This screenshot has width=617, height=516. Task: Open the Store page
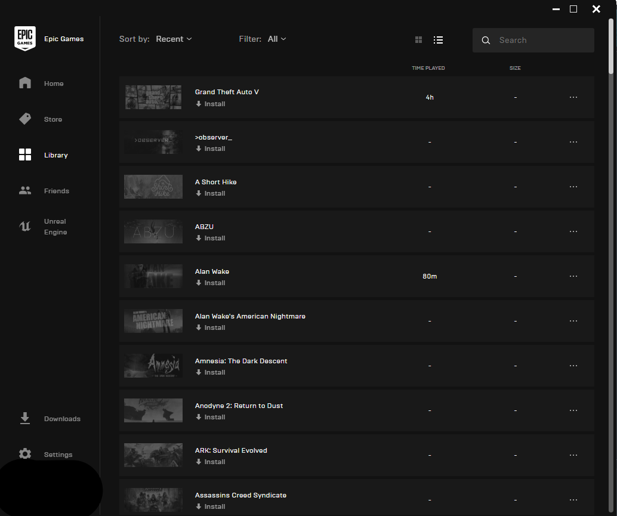(x=53, y=119)
